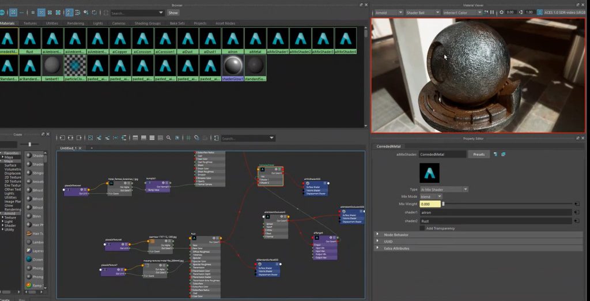Sort browser swatches by time
Viewport: 590px width, 301px height.
(x=86, y=13)
